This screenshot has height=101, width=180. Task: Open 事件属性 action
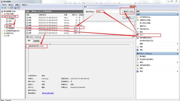[143, 56]
